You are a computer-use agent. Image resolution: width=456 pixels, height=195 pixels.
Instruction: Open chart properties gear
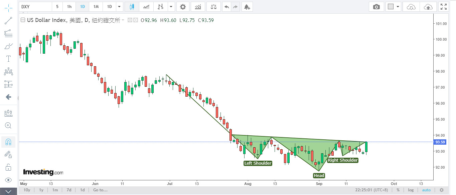[182, 7]
